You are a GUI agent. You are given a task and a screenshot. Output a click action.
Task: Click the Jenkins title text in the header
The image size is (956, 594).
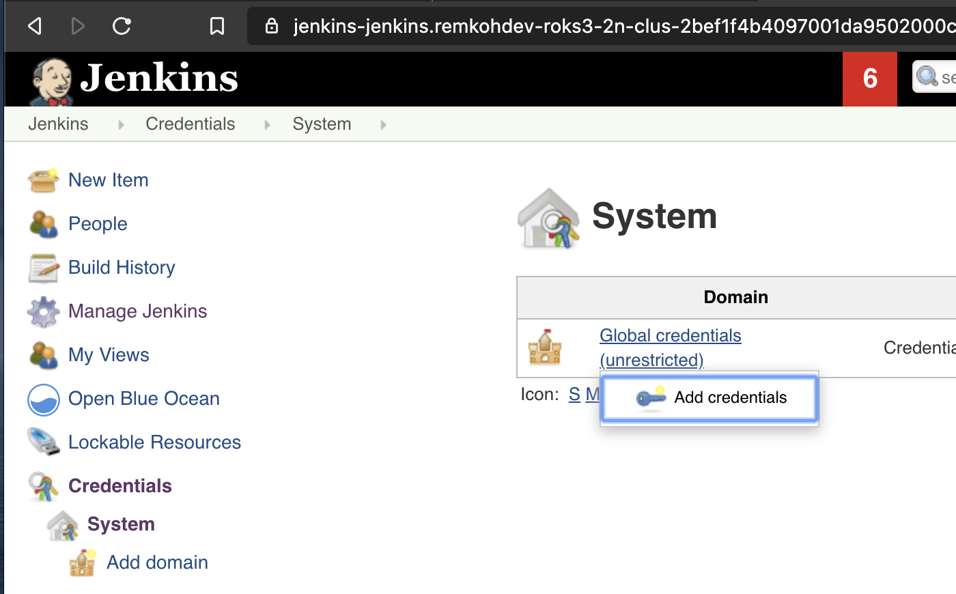point(159,77)
